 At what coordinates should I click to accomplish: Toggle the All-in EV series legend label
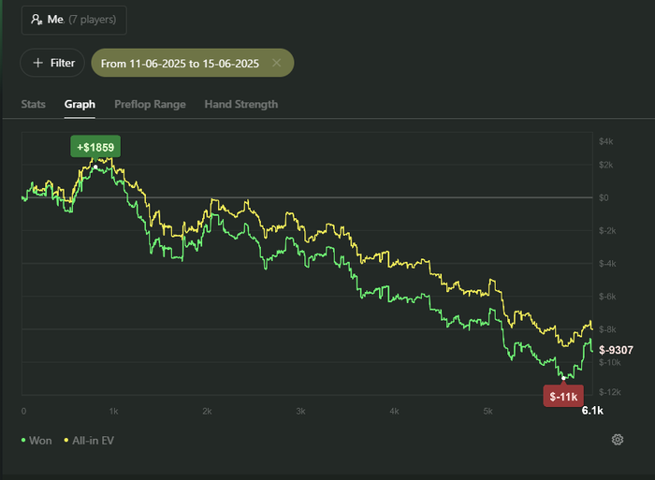coord(94,440)
